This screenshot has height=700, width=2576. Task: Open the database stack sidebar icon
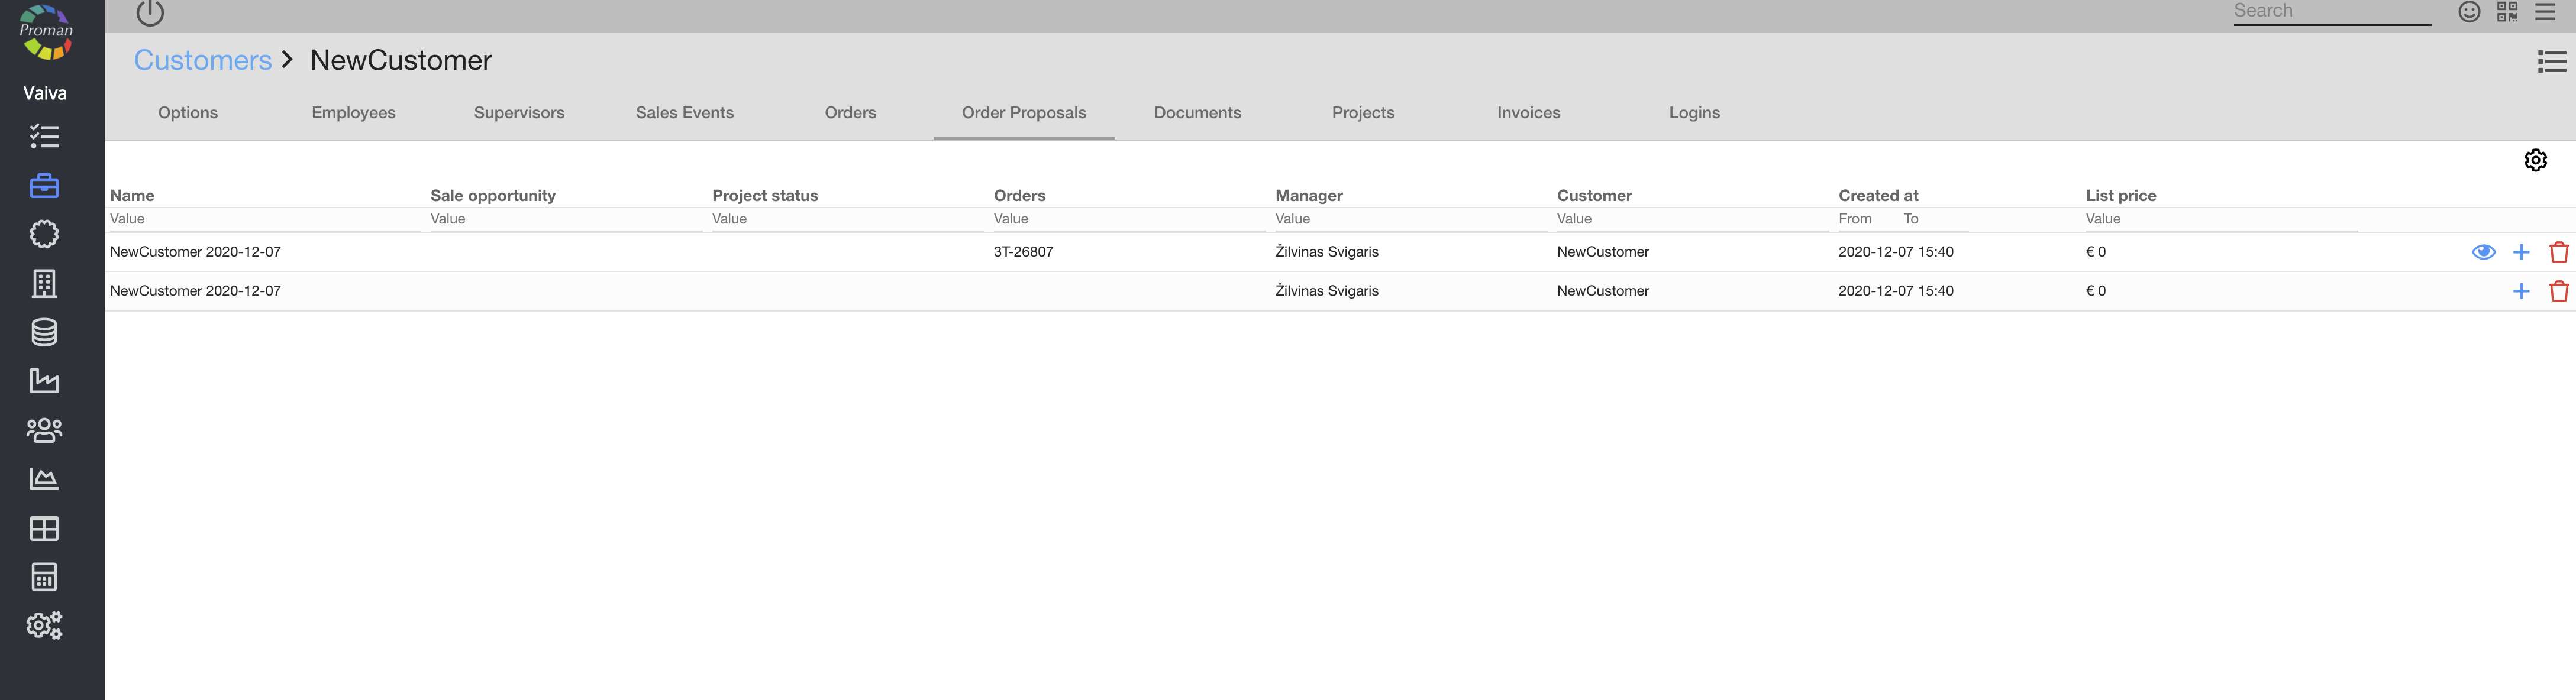pyautogui.click(x=44, y=332)
